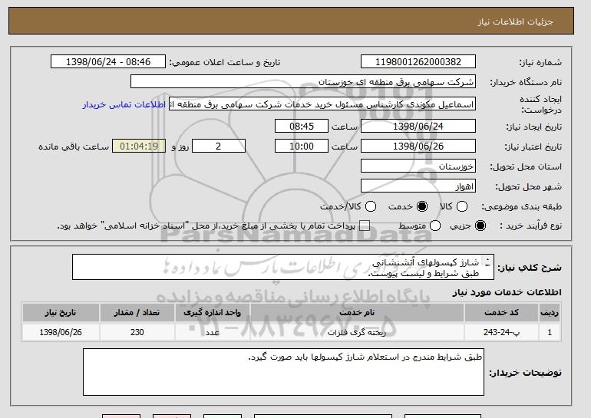Choose the کالا/خدمت radio option
The width and height of the screenshot is (591, 418).
tap(371, 206)
